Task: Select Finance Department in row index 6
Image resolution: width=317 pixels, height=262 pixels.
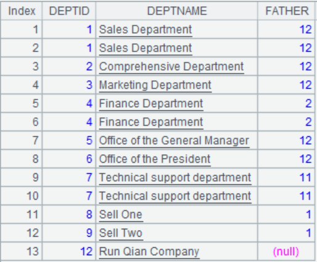Action: pos(151,122)
